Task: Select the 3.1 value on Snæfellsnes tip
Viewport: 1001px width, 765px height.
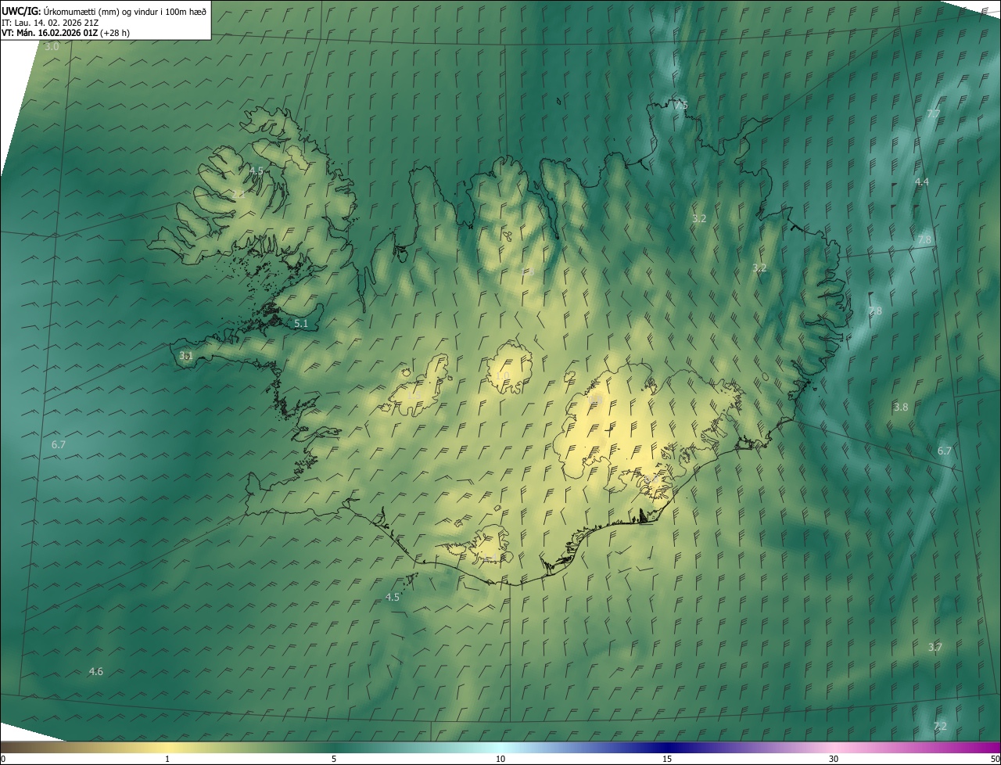Action: tap(186, 356)
